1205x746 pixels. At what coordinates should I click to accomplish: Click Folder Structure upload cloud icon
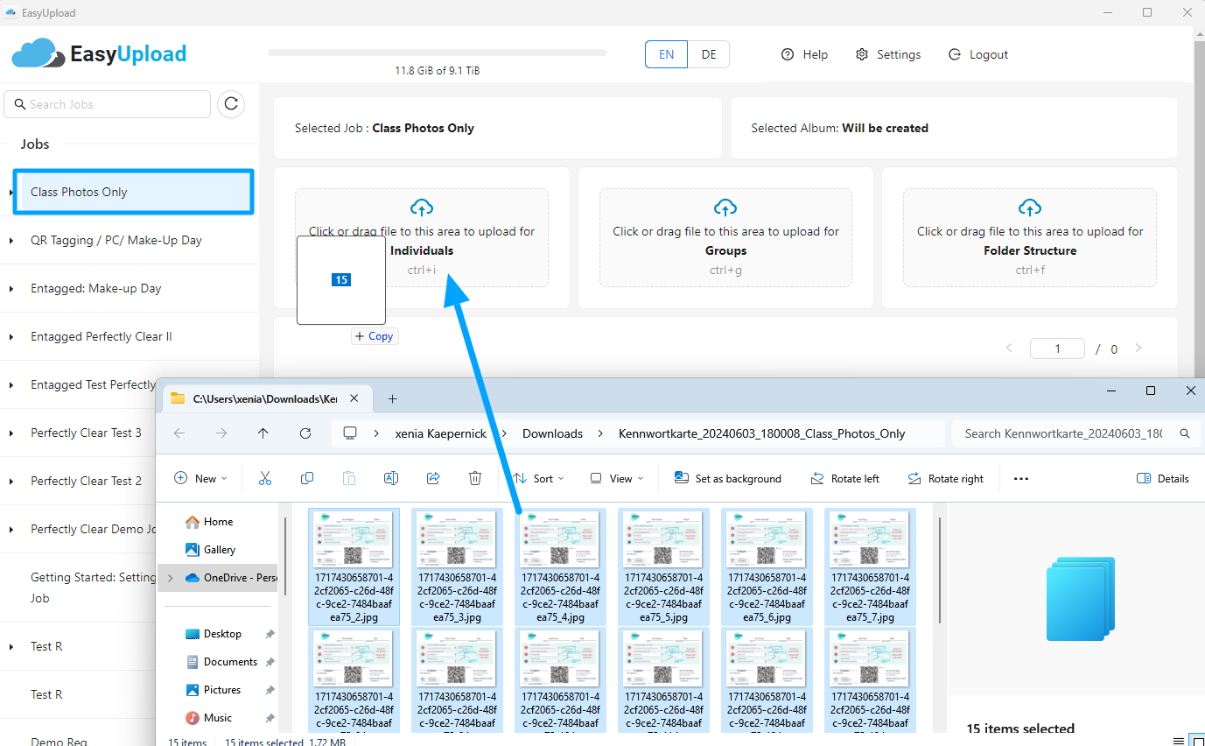(x=1030, y=208)
